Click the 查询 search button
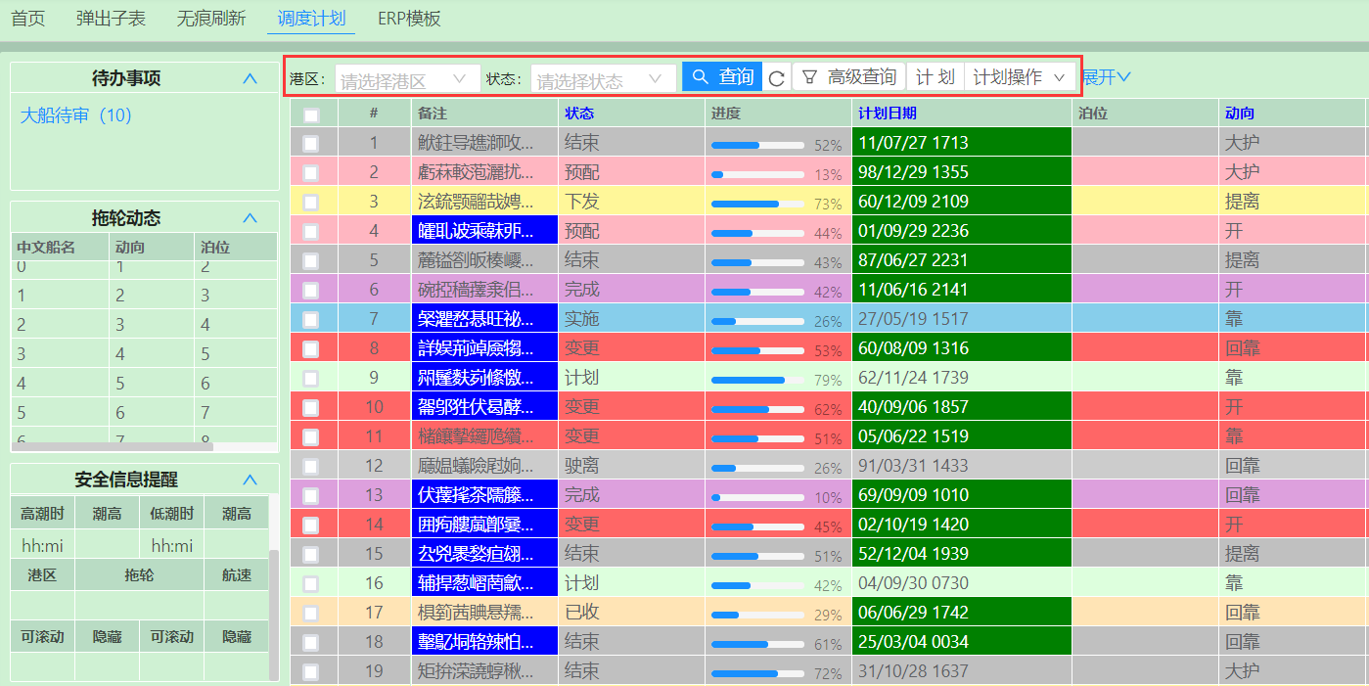This screenshot has height=686, width=1369. (721, 77)
